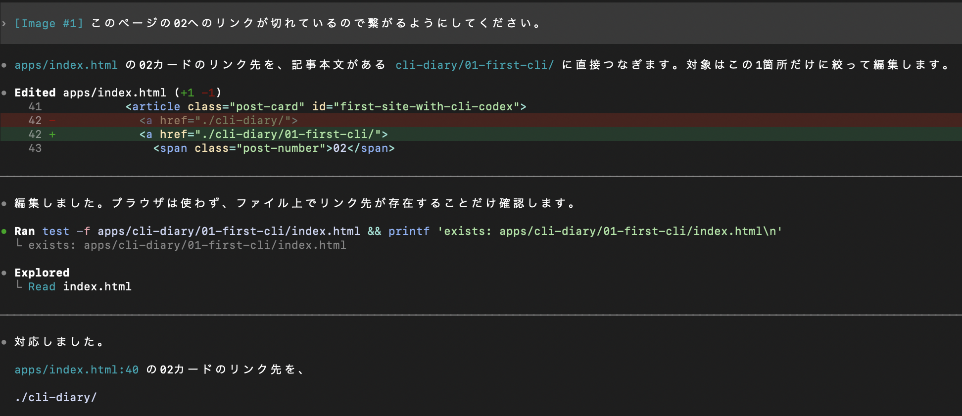This screenshot has height=416, width=962.
Task: Click the 'Read index.html' entry
Action: point(80,286)
